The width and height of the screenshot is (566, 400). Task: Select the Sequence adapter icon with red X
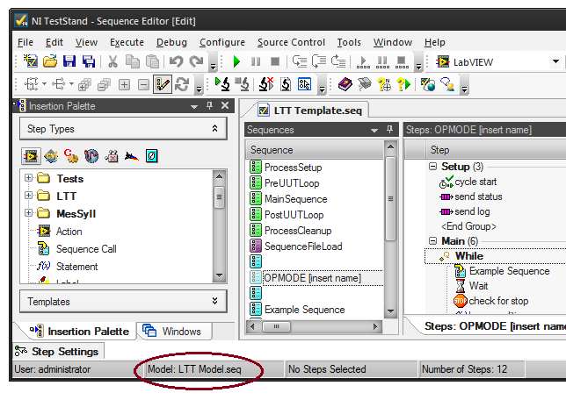[x=112, y=156]
